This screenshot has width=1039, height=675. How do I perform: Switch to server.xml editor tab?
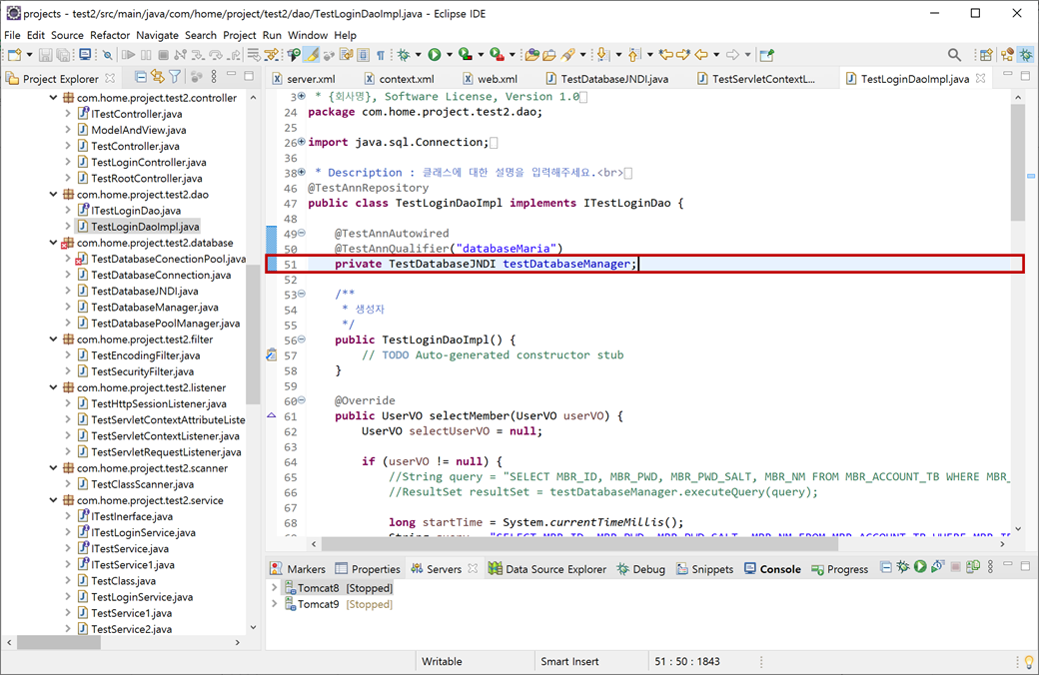click(304, 79)
